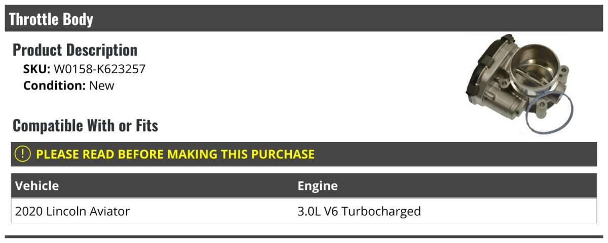Click the Condition: New text
The height and width of the screenshot is (243, 608).
coord(69,85)
